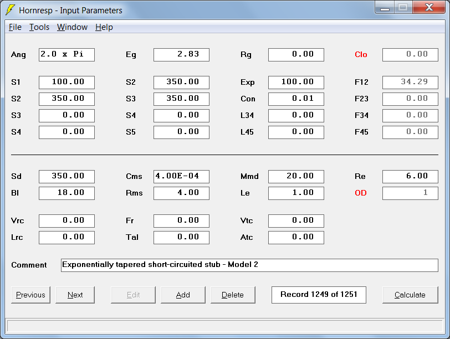Viewport: 450px width, 339px height.
Task: Open the Help menu
Action: [x=104, y=27]
